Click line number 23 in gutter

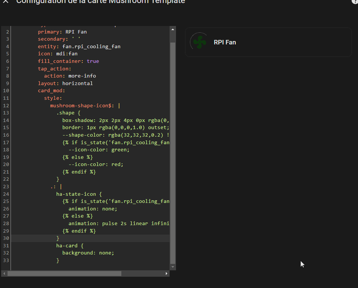[x=6, y=186]
